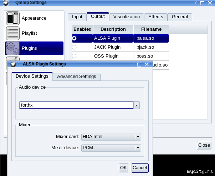This screenshot has width=215, height=176.
Task: Click the Enabled column header
Action: 82,29
